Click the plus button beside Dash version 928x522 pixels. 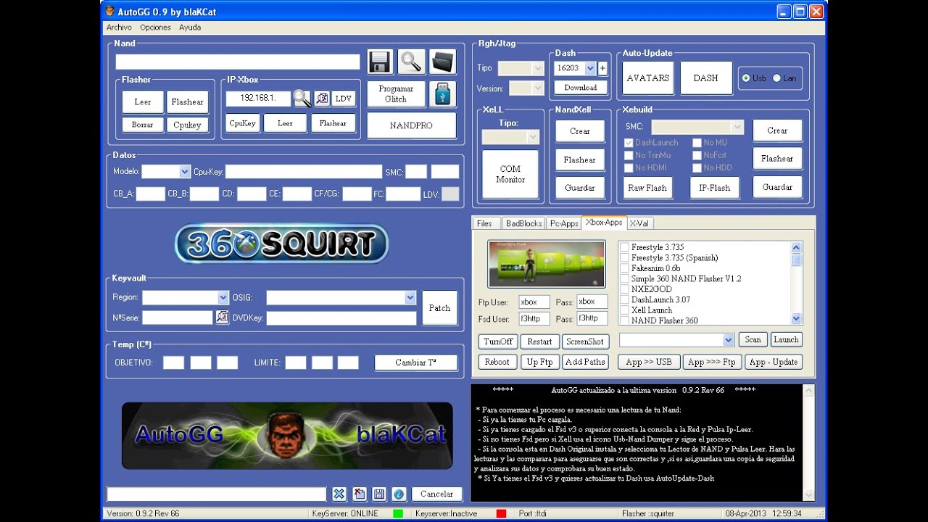pyautogui.click(x=602, y=68)
